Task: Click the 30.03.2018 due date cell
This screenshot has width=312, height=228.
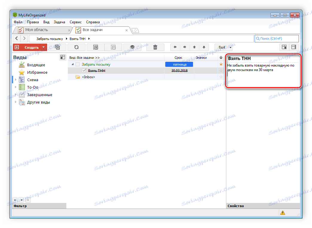Action: 180,70
